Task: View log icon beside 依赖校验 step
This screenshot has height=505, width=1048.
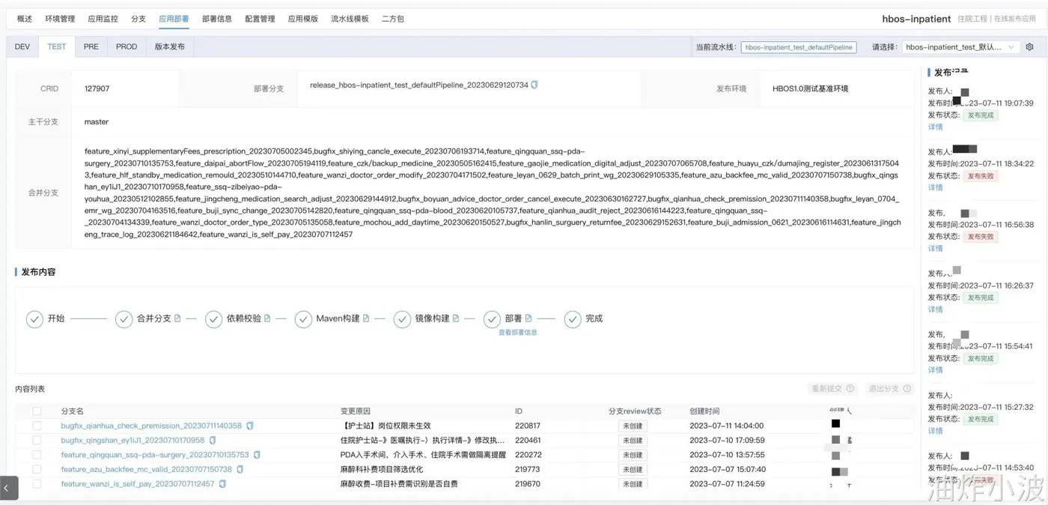Action: click(267, 318)
